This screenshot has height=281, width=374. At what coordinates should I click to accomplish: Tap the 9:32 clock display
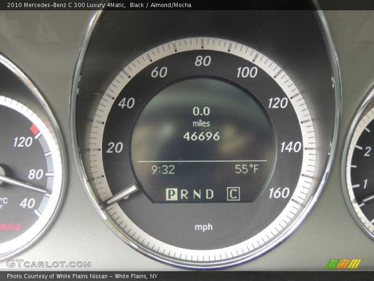[163, 170]
